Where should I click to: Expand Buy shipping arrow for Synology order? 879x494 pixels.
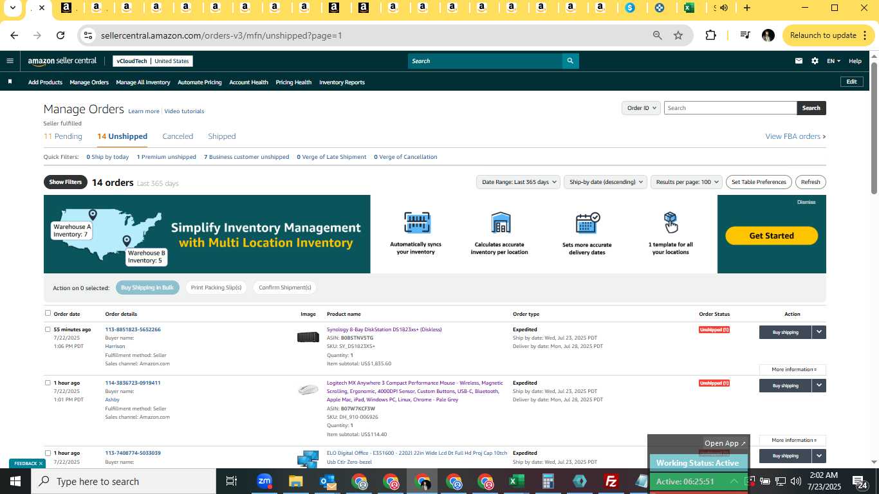tap(819, 332)
